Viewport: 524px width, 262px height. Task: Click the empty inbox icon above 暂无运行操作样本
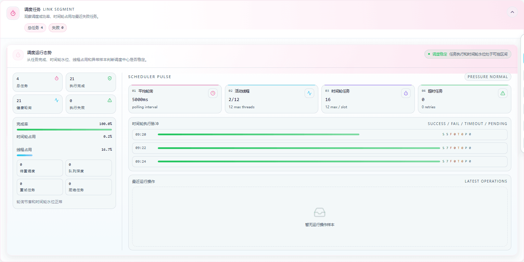(x=320, y=212)
